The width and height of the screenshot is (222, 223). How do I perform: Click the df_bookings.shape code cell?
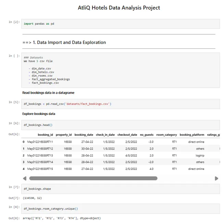(x=121, y=189)
